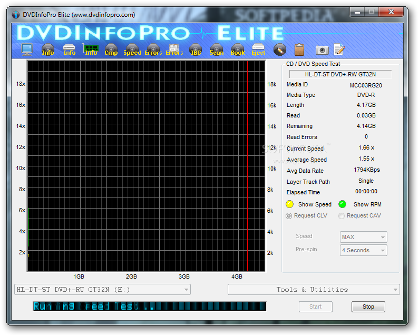Click the Media Type value DVD-R
Viewport: 419px width, 336px height.
pos(366,95)
